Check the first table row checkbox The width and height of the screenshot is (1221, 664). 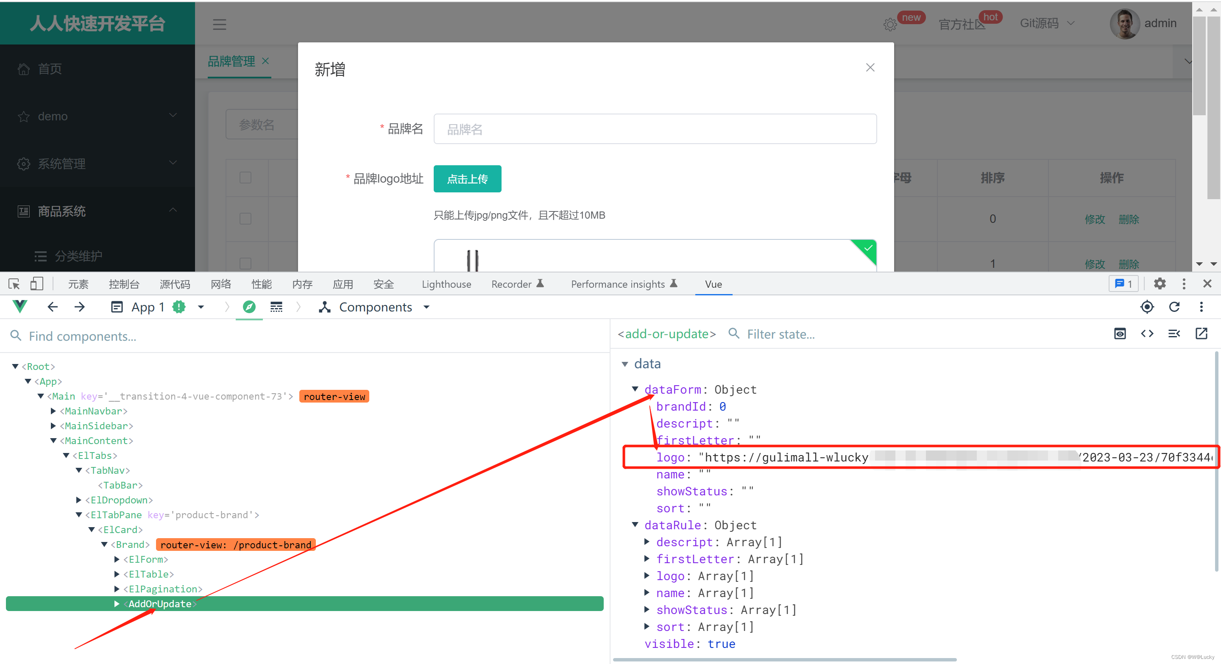click(245, 219)
